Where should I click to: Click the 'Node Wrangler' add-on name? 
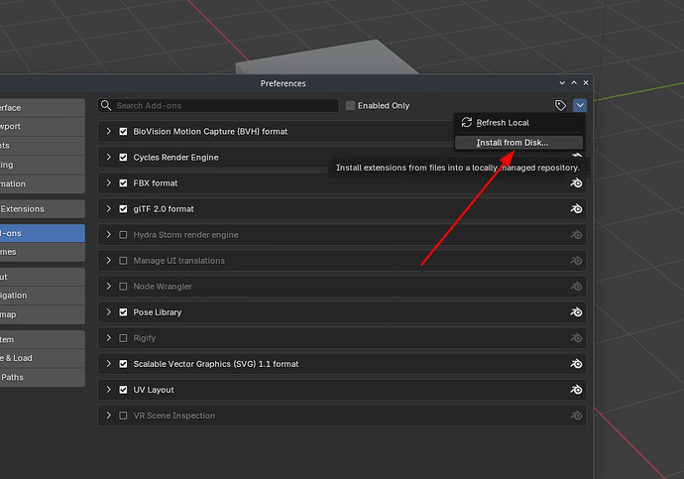tap(163, 287)
